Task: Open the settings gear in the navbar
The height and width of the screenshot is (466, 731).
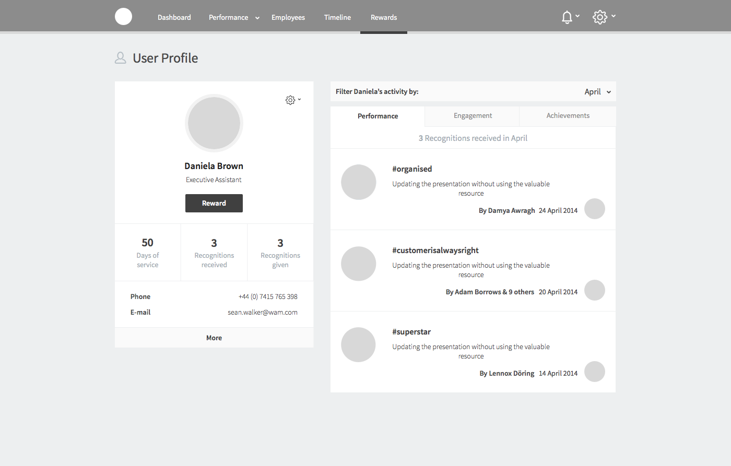Action: (600, 17)
